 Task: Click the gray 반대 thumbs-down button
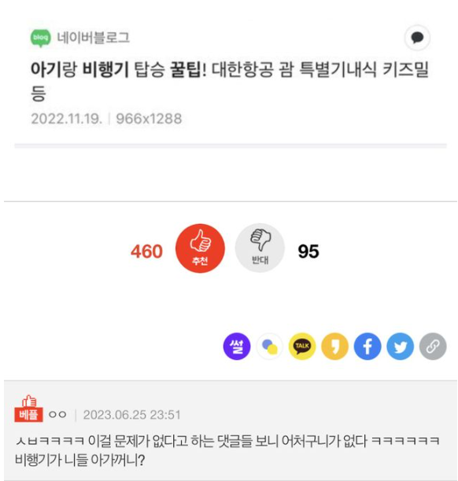point(260,248)
